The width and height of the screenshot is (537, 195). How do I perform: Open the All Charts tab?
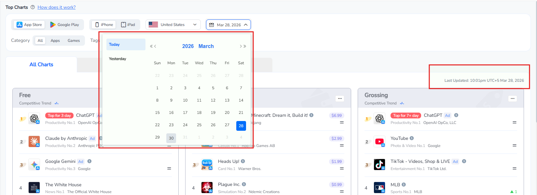41,65
